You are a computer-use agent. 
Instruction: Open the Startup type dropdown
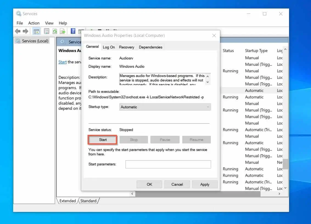[x=165, y=107]
